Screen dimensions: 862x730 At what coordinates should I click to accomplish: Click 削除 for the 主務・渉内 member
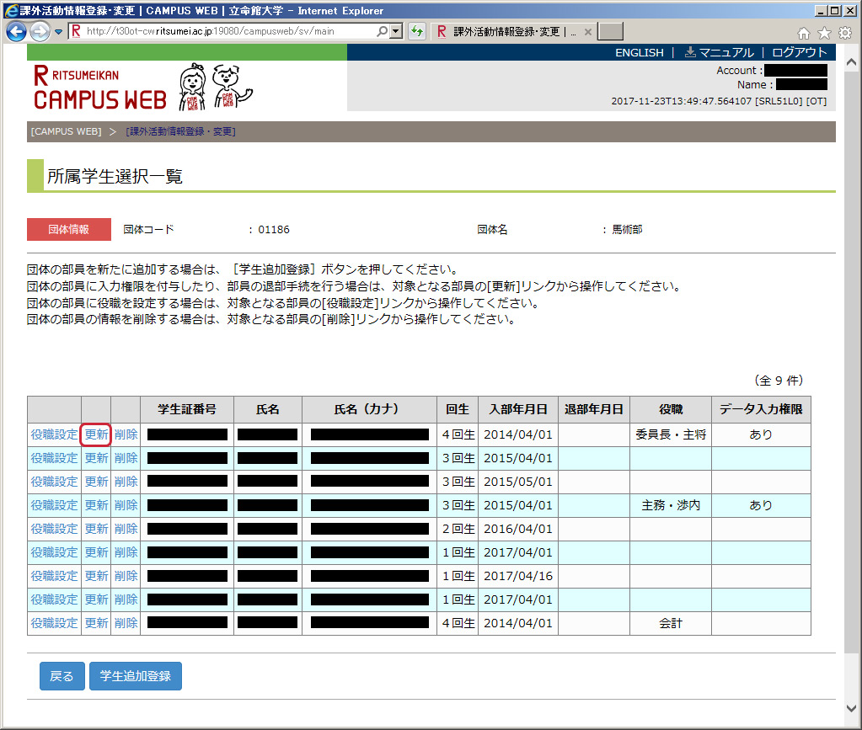coord(126,505)
